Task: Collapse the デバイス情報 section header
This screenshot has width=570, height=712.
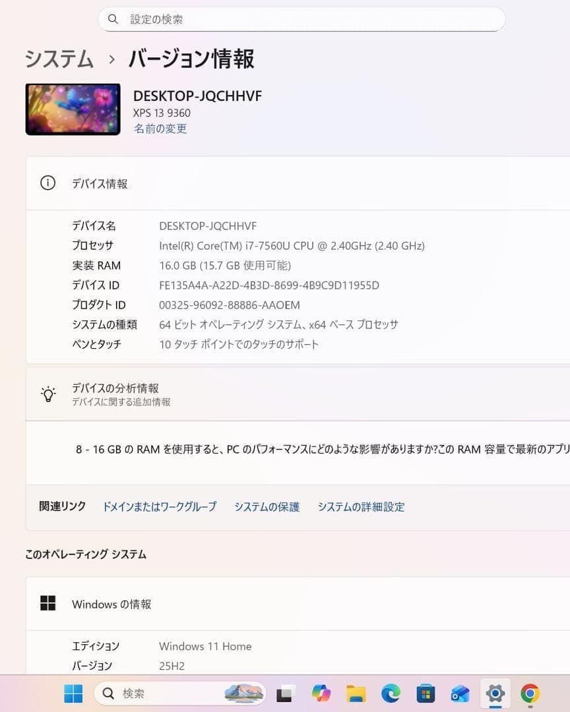Action: click(x=298, y=183)
